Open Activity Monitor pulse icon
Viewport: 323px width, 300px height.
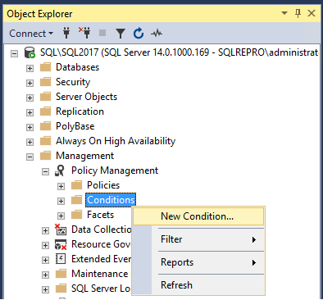point(157,34)
